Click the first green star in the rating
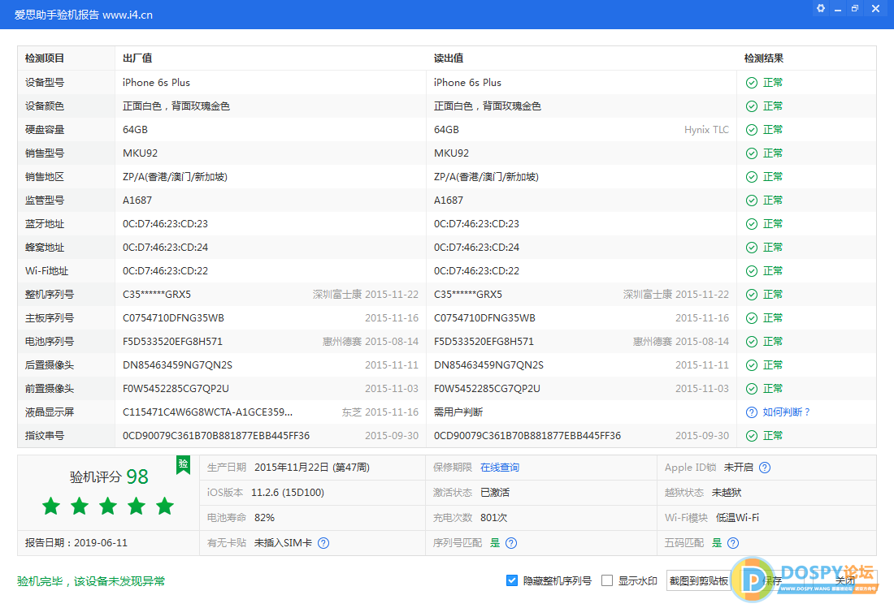Screen dimensions: 894x608 coord(51,506)
